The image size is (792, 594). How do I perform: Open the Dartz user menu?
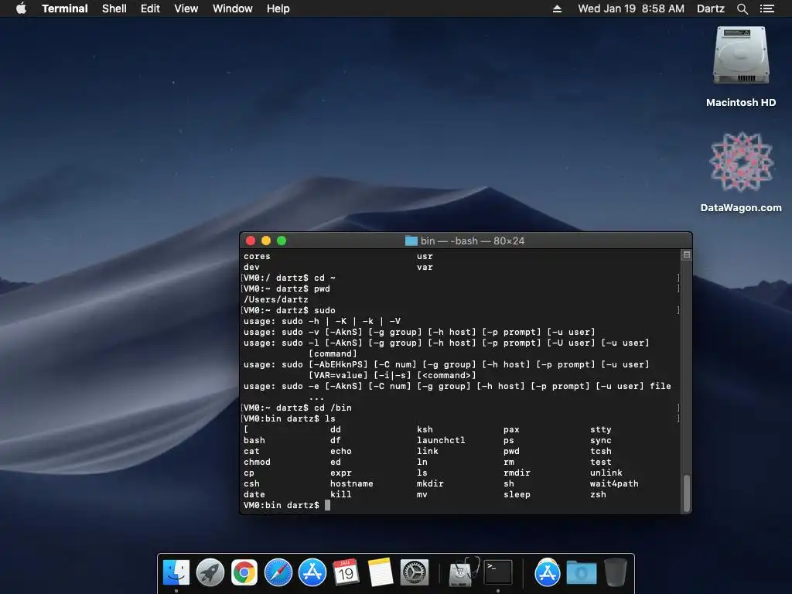[x=711, y=9]
